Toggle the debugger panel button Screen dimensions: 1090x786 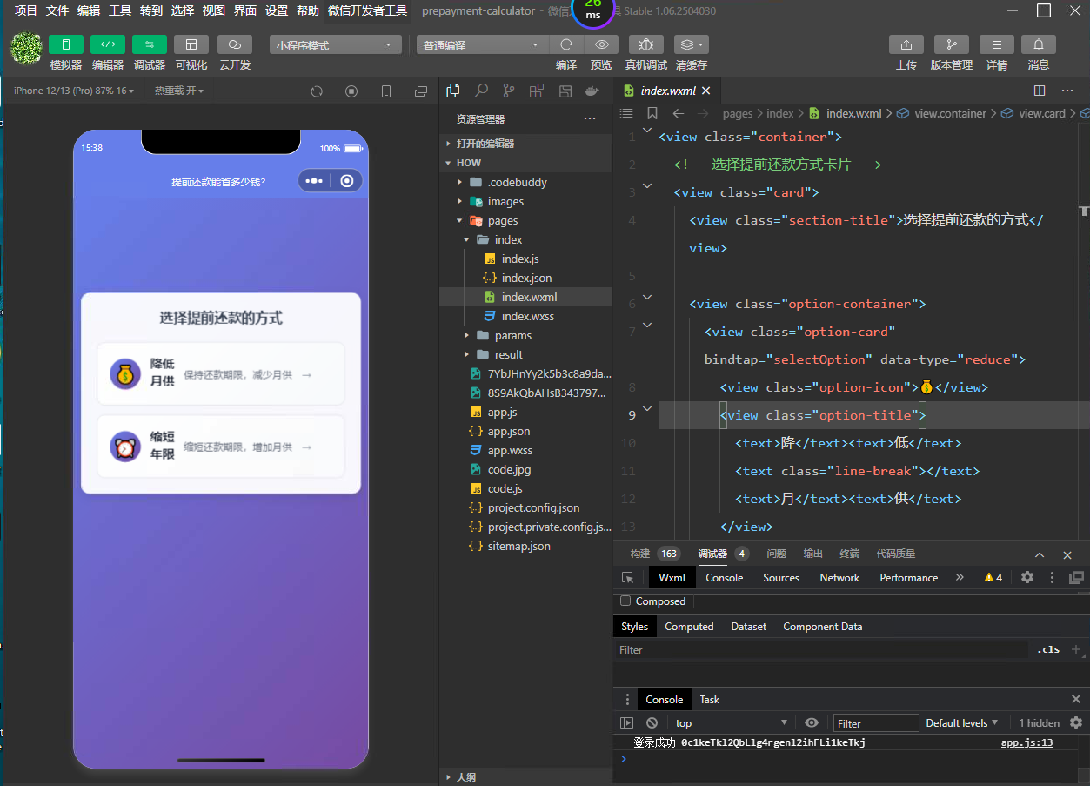[150, 44]
